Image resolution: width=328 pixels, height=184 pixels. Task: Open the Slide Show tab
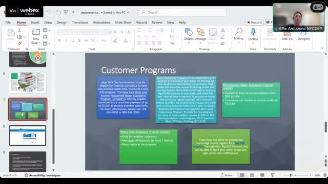pos(123,22)
